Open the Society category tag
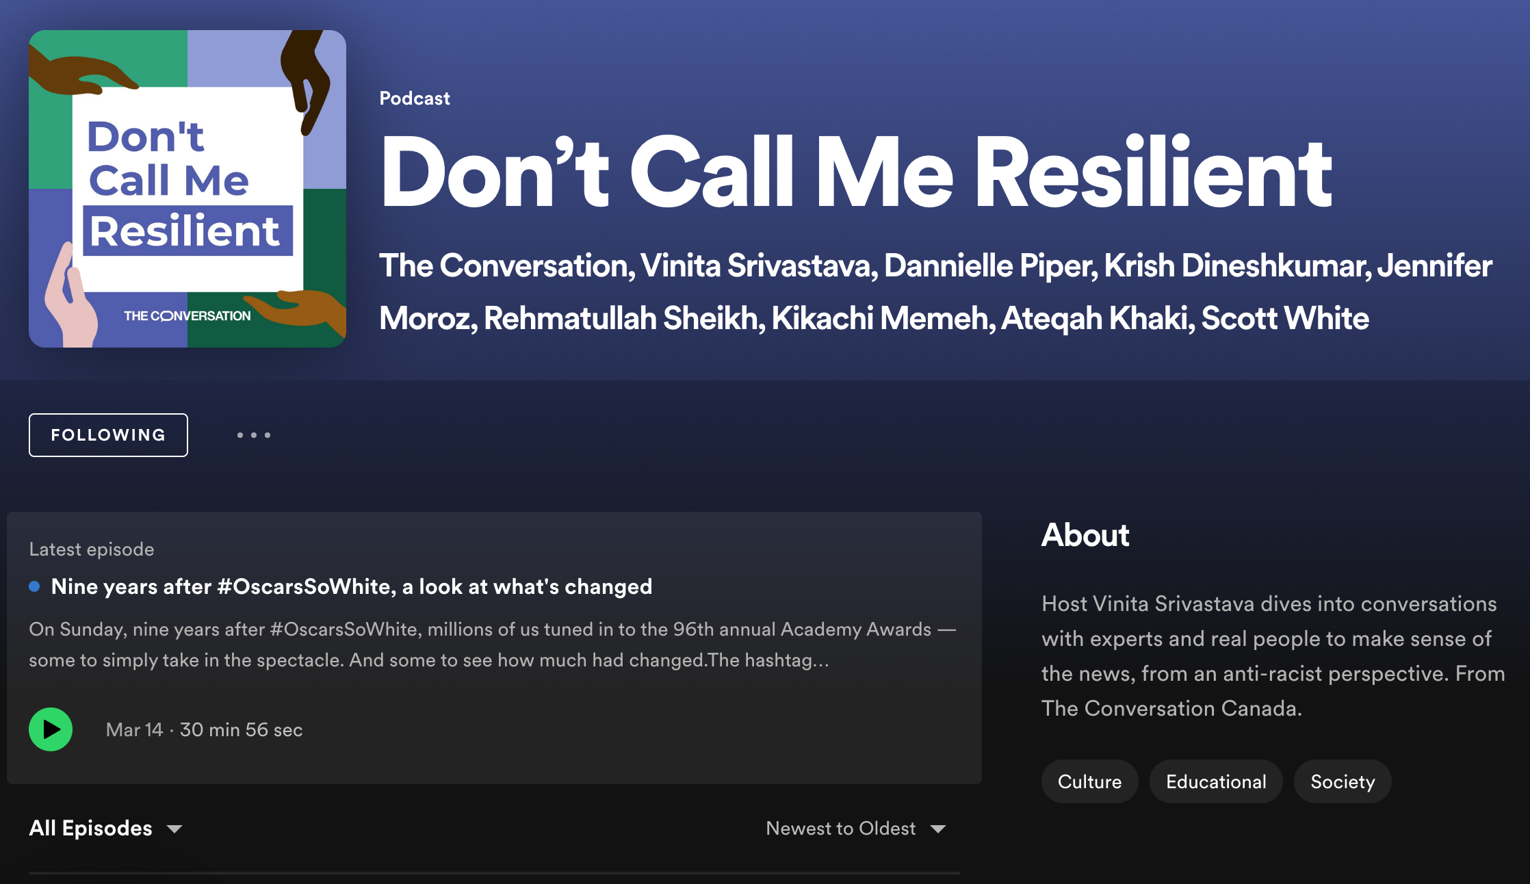The image size is (1530, 884). 1343,781
